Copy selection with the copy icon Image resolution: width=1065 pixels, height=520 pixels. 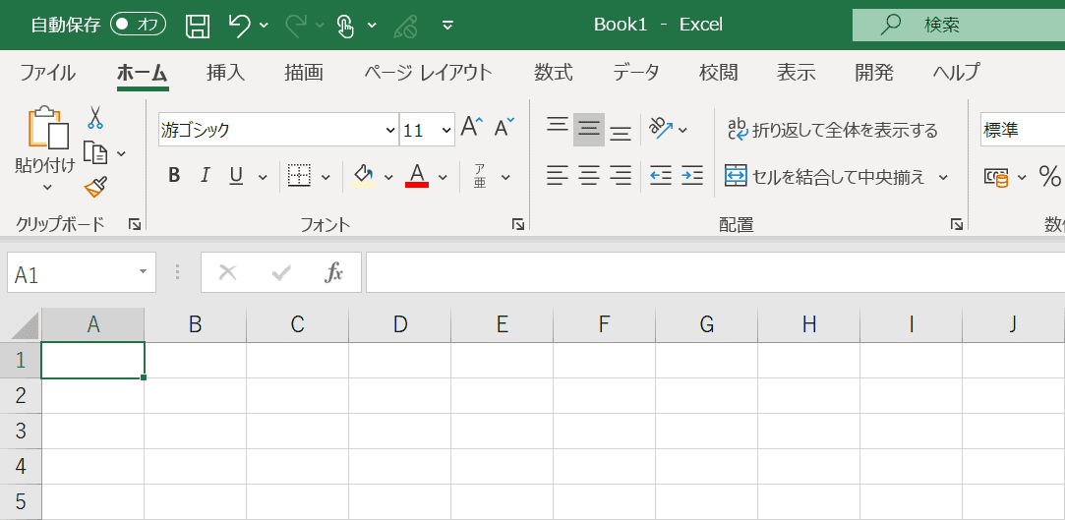[x=95, y=152]
